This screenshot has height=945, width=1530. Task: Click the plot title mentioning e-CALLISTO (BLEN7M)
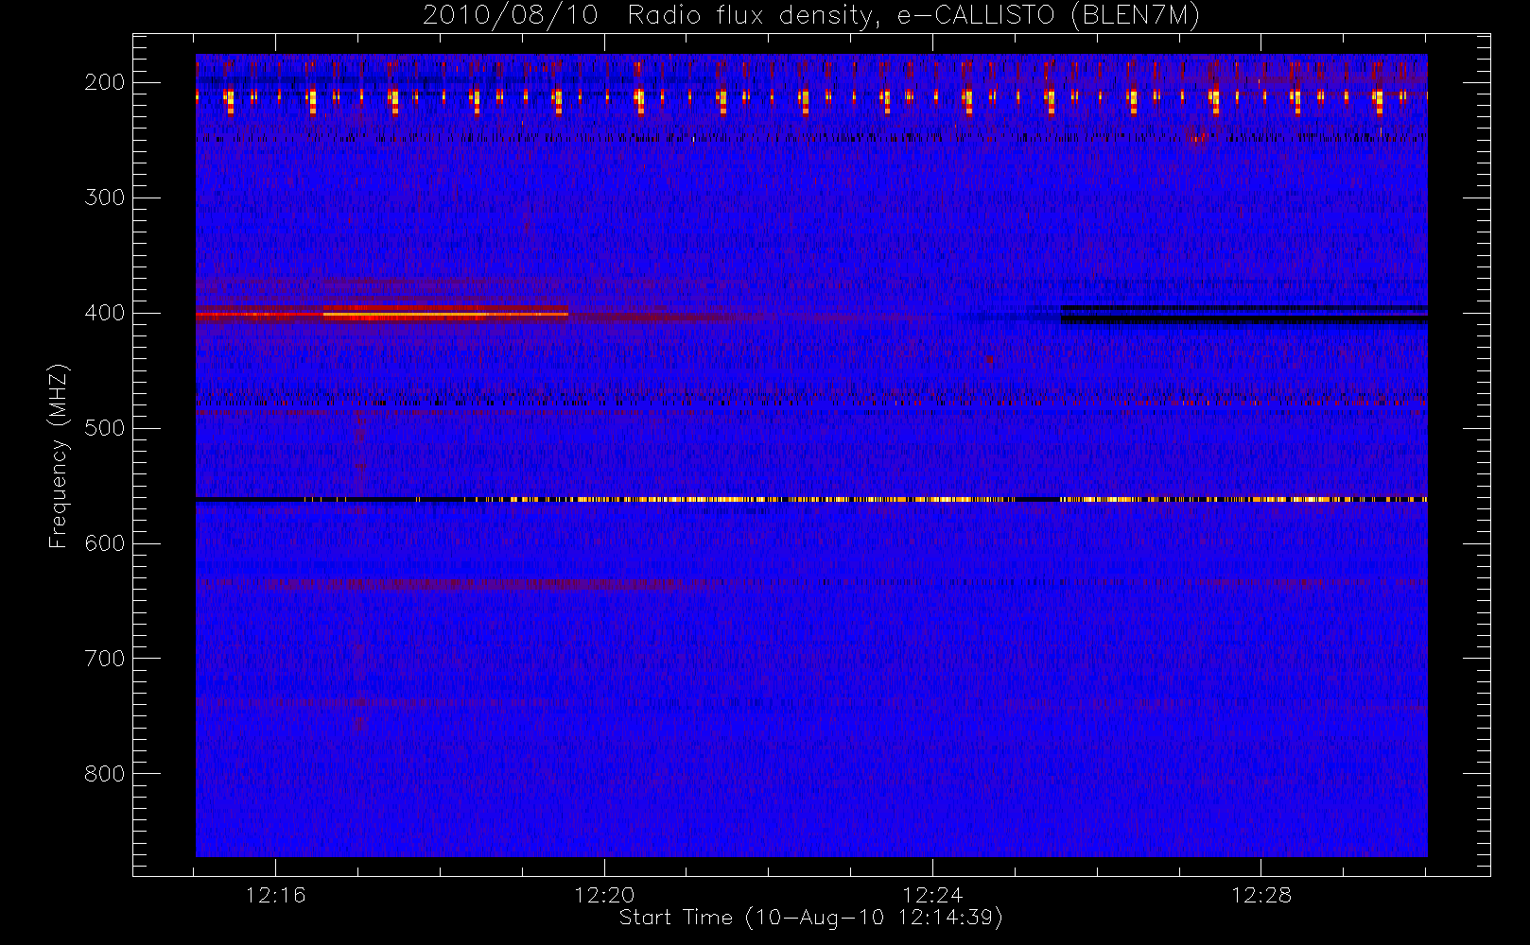811,16
